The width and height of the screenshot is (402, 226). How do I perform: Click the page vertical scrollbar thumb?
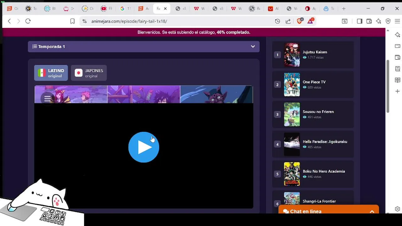pyautogui.click(x=388, y=86)
